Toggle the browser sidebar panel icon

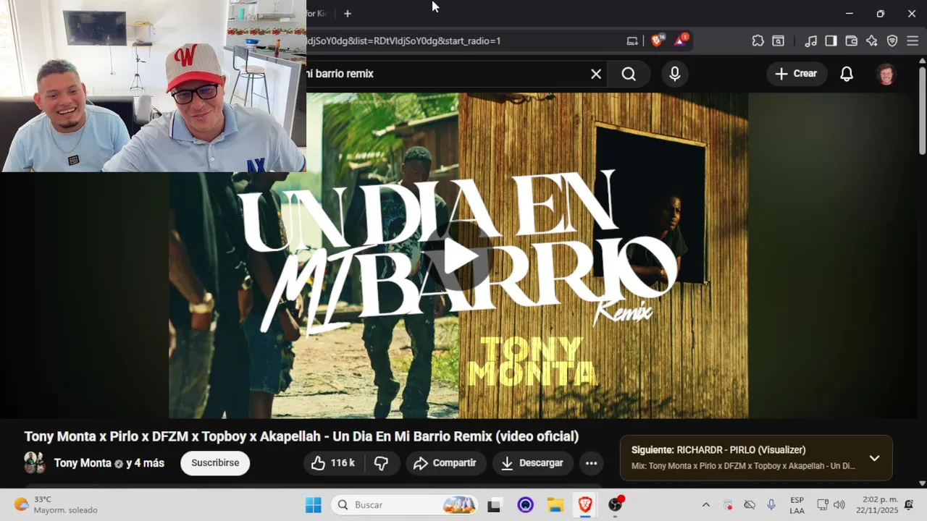point(831,41)
